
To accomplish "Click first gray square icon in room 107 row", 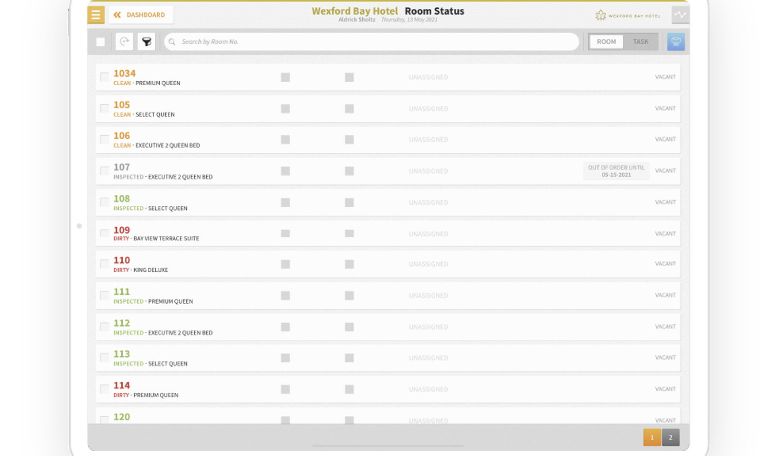I will click(285, 171).
